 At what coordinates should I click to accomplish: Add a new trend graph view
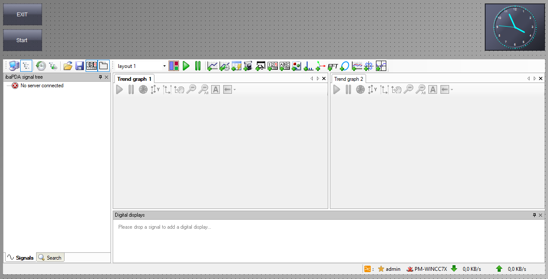point(212,66)
